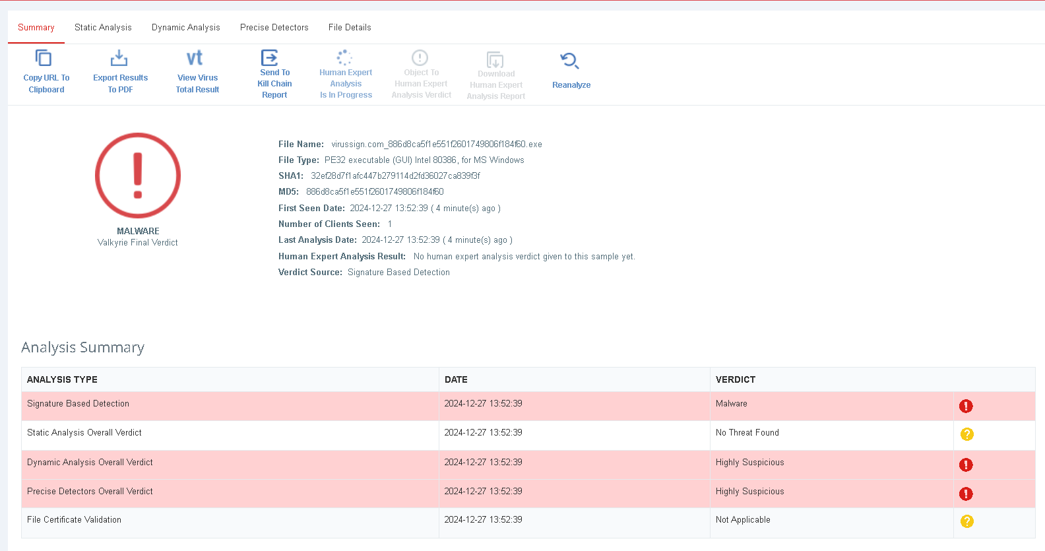This screenshot has height=551, width=1045.
Task: Click the Human Expert Analysis progress spinner
Action: click(344, 57)
